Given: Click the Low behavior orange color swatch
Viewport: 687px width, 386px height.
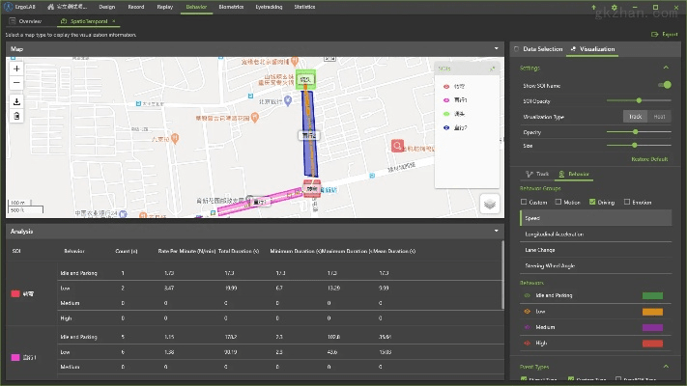Looking at the screenshot, I should click(x=652, y=312).
